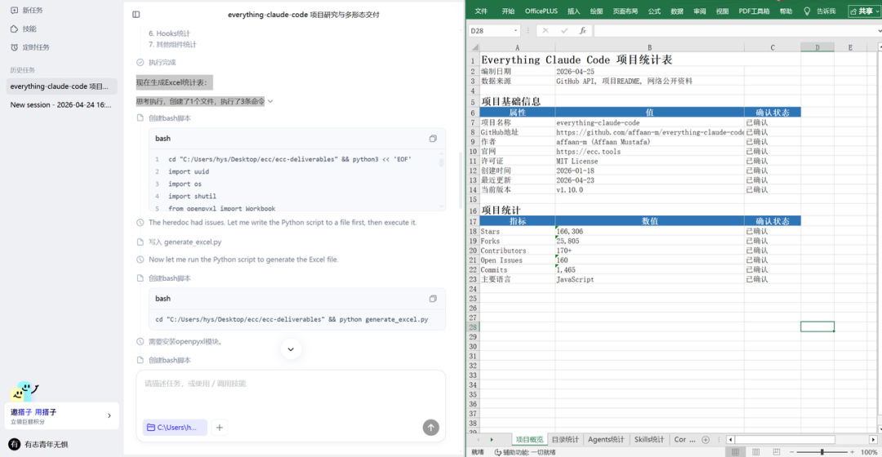Select the Stars value 166,306 cell
Image resolution: width=882 pixels, height=457 pixels.
click(x=649, y=231)
